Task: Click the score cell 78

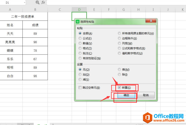Action: pyautogui.click(x=35, y=51)
